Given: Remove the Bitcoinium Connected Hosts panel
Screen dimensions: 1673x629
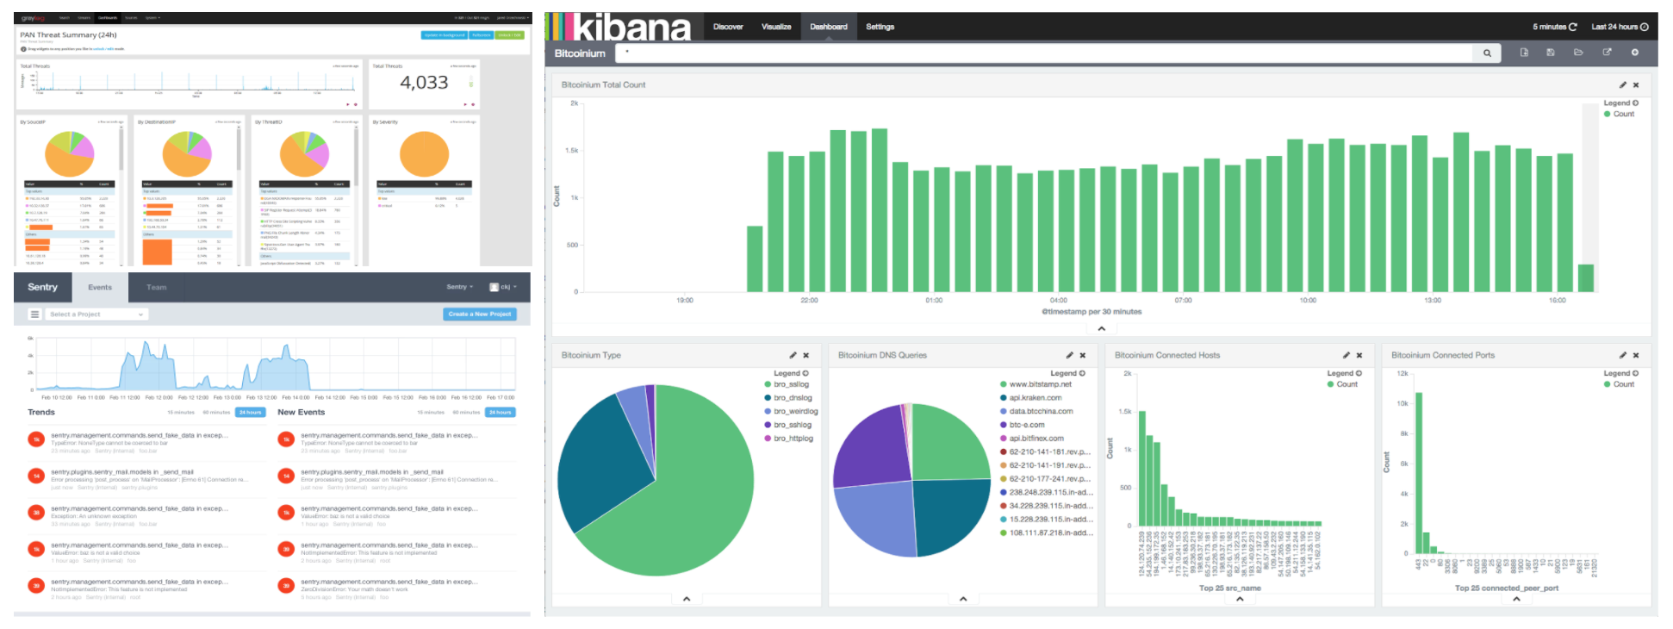Looking at the screenshot, I should click(1359, 355).
